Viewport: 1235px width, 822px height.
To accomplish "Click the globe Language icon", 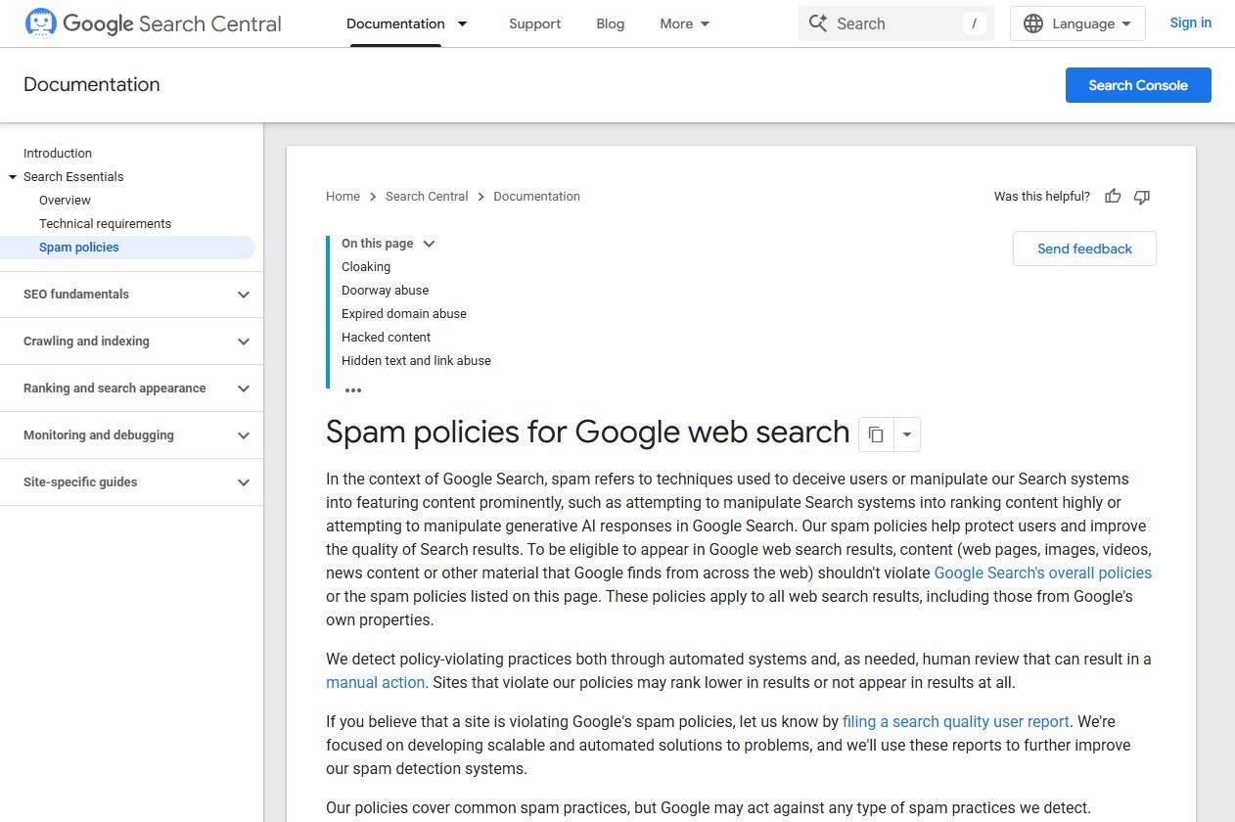I will pyautogui.click(x=1033, y=23).
